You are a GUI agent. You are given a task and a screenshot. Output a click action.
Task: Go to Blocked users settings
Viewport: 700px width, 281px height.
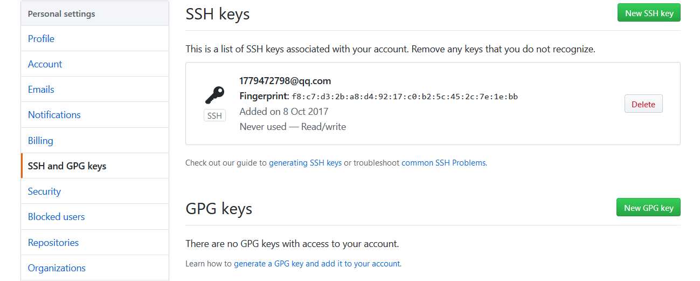[56, 216]
